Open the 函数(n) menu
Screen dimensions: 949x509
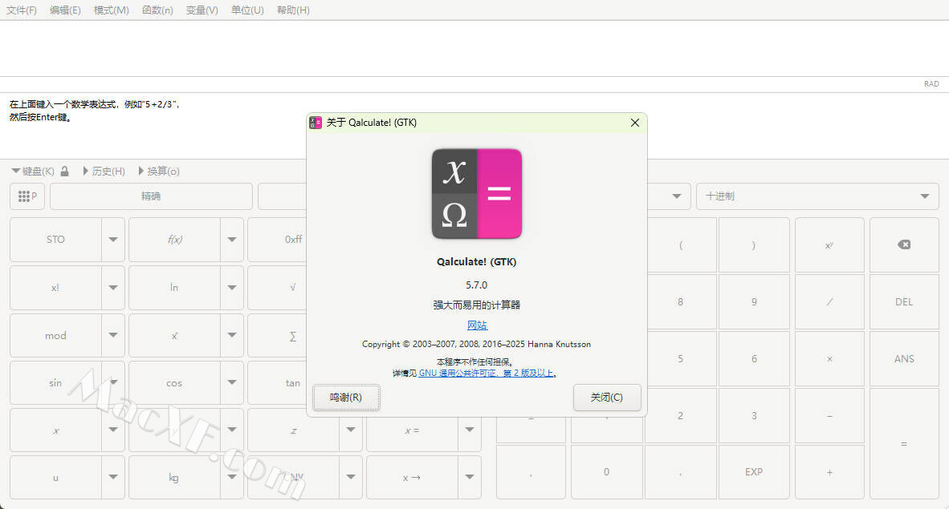click(157, 10)
